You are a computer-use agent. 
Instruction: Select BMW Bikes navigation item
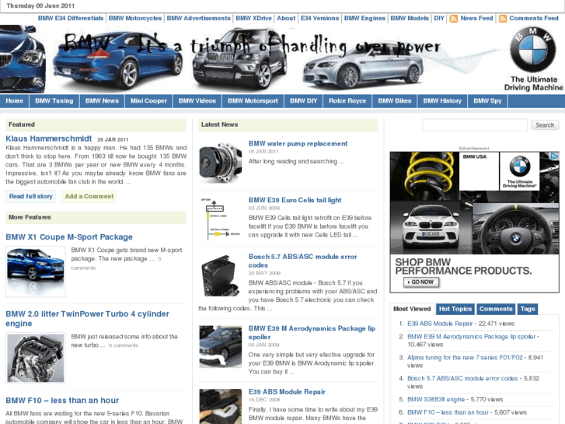[395, 101]
